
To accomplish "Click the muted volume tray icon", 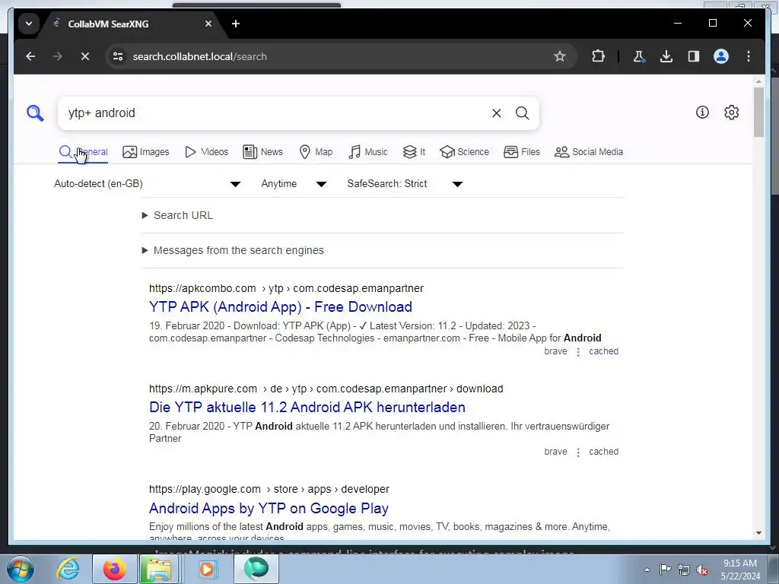I will [702, 570].
